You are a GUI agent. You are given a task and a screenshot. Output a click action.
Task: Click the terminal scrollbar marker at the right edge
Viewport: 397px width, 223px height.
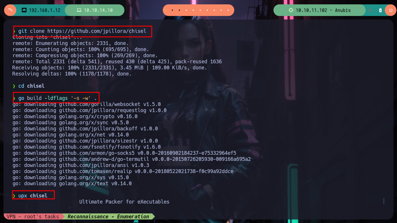tap(384, 201)
